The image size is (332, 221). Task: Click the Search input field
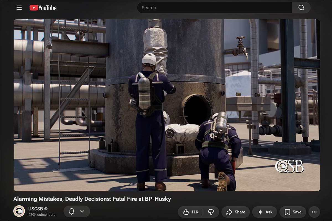[x=215, y=8]
